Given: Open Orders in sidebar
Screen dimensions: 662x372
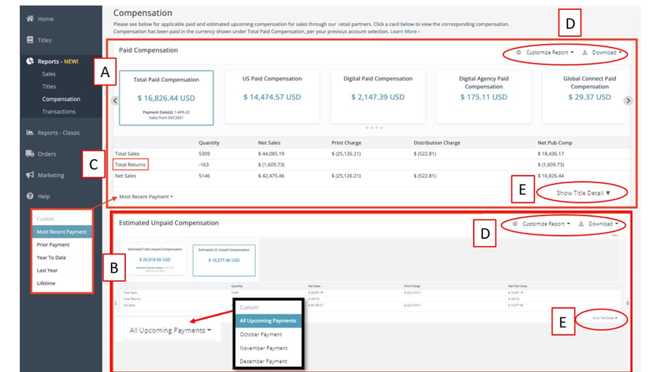Looking at the screenshot, I should tap(47, 154).
